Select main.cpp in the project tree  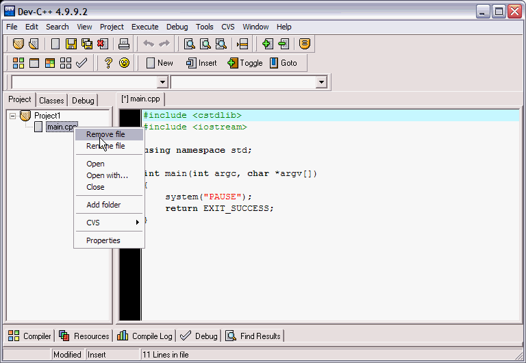[x=61, y=127]
